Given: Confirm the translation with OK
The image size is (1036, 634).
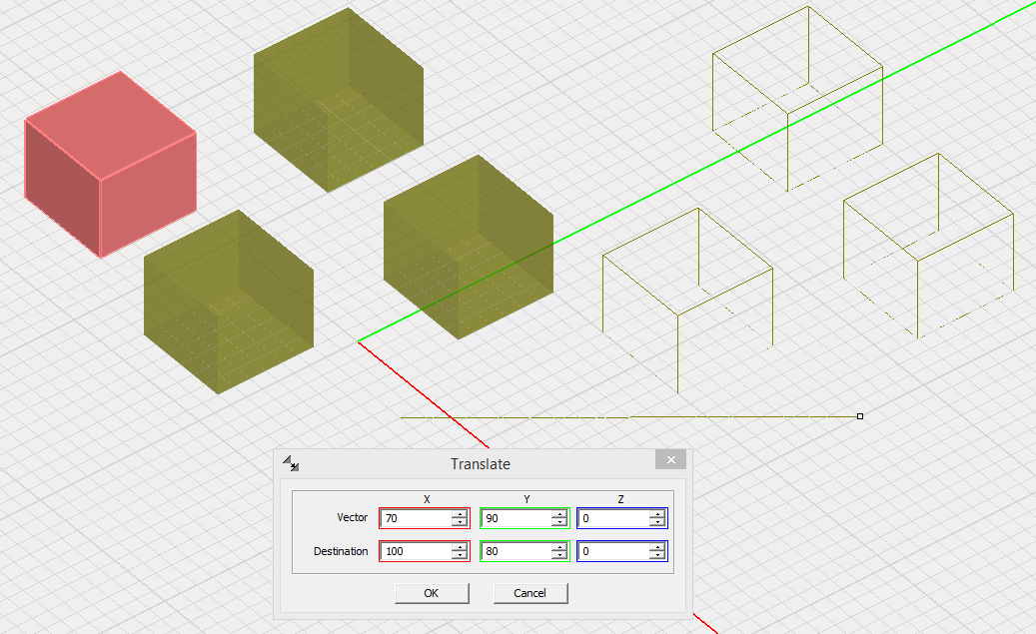Looking at the screenshot, I should [x=431, y=593].
